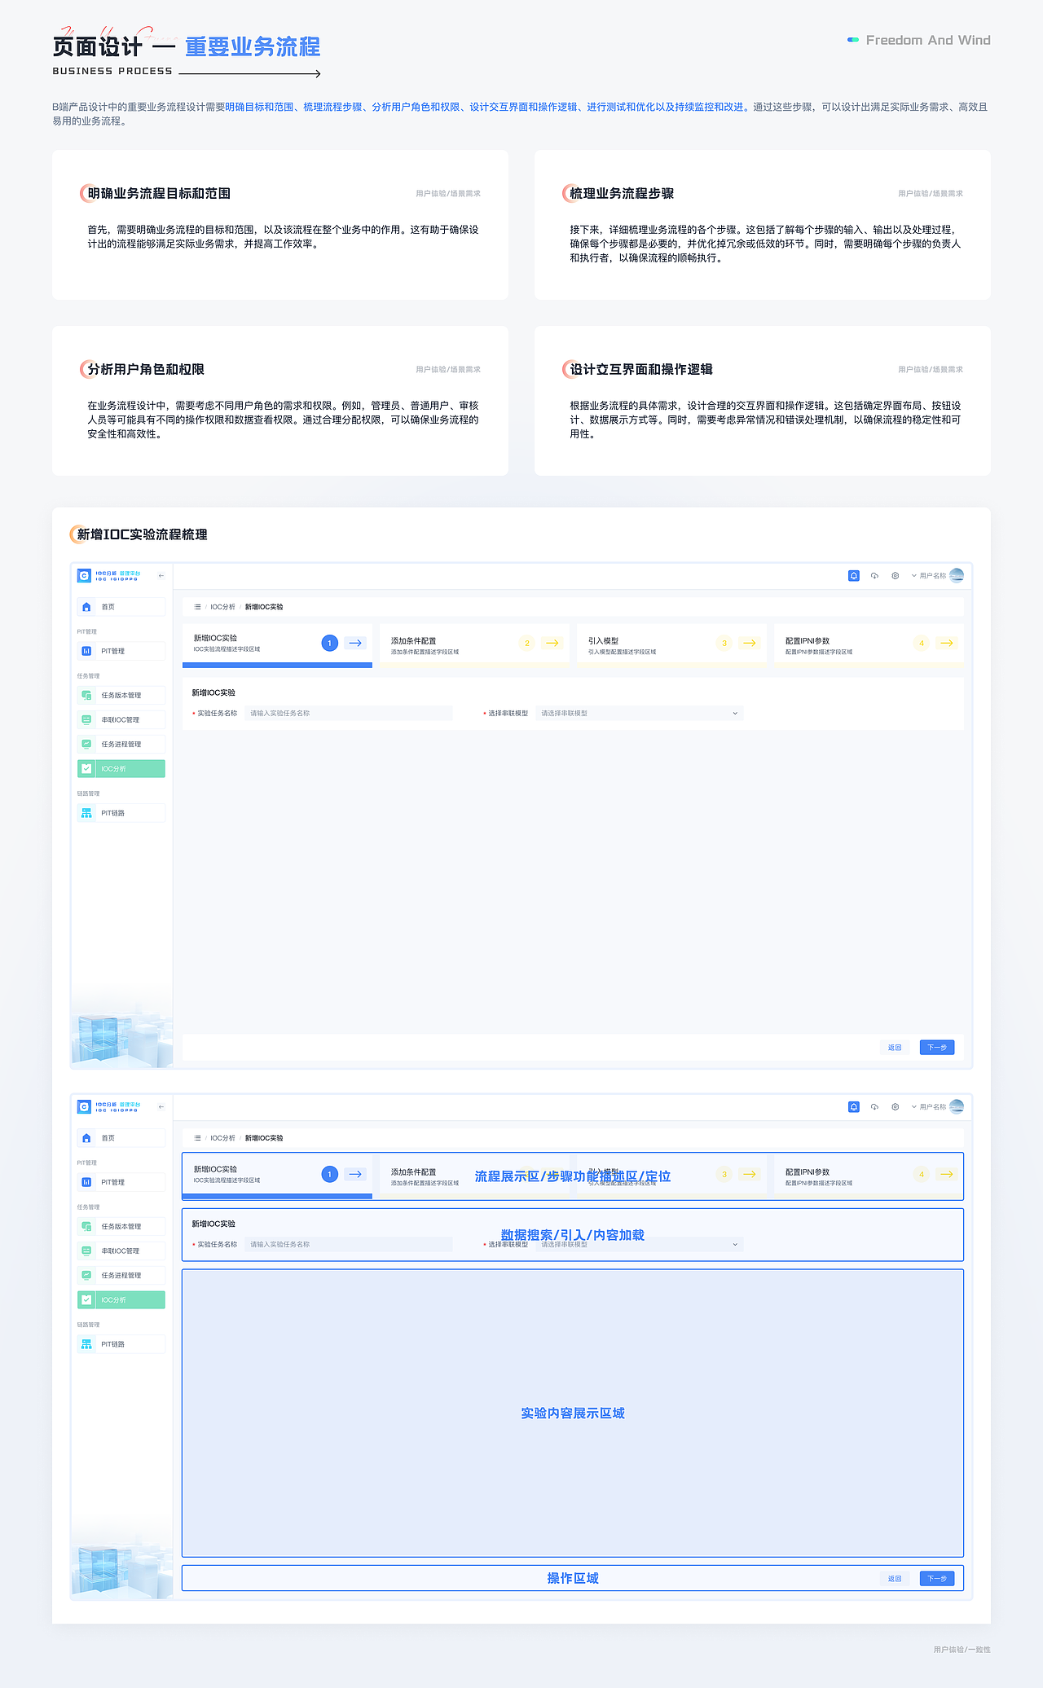Viewport: 1043px width, 1688px height.
Task: Click the BUSINESS PROCESS subtitle
Action: click(112, 71)
